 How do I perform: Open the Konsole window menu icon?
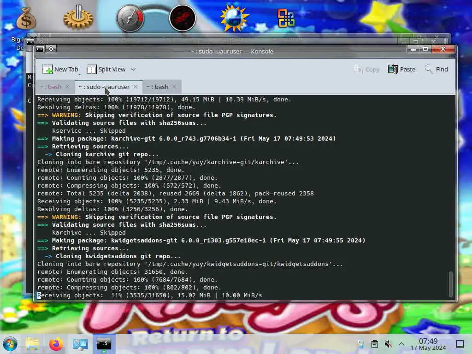click(40, 49)
